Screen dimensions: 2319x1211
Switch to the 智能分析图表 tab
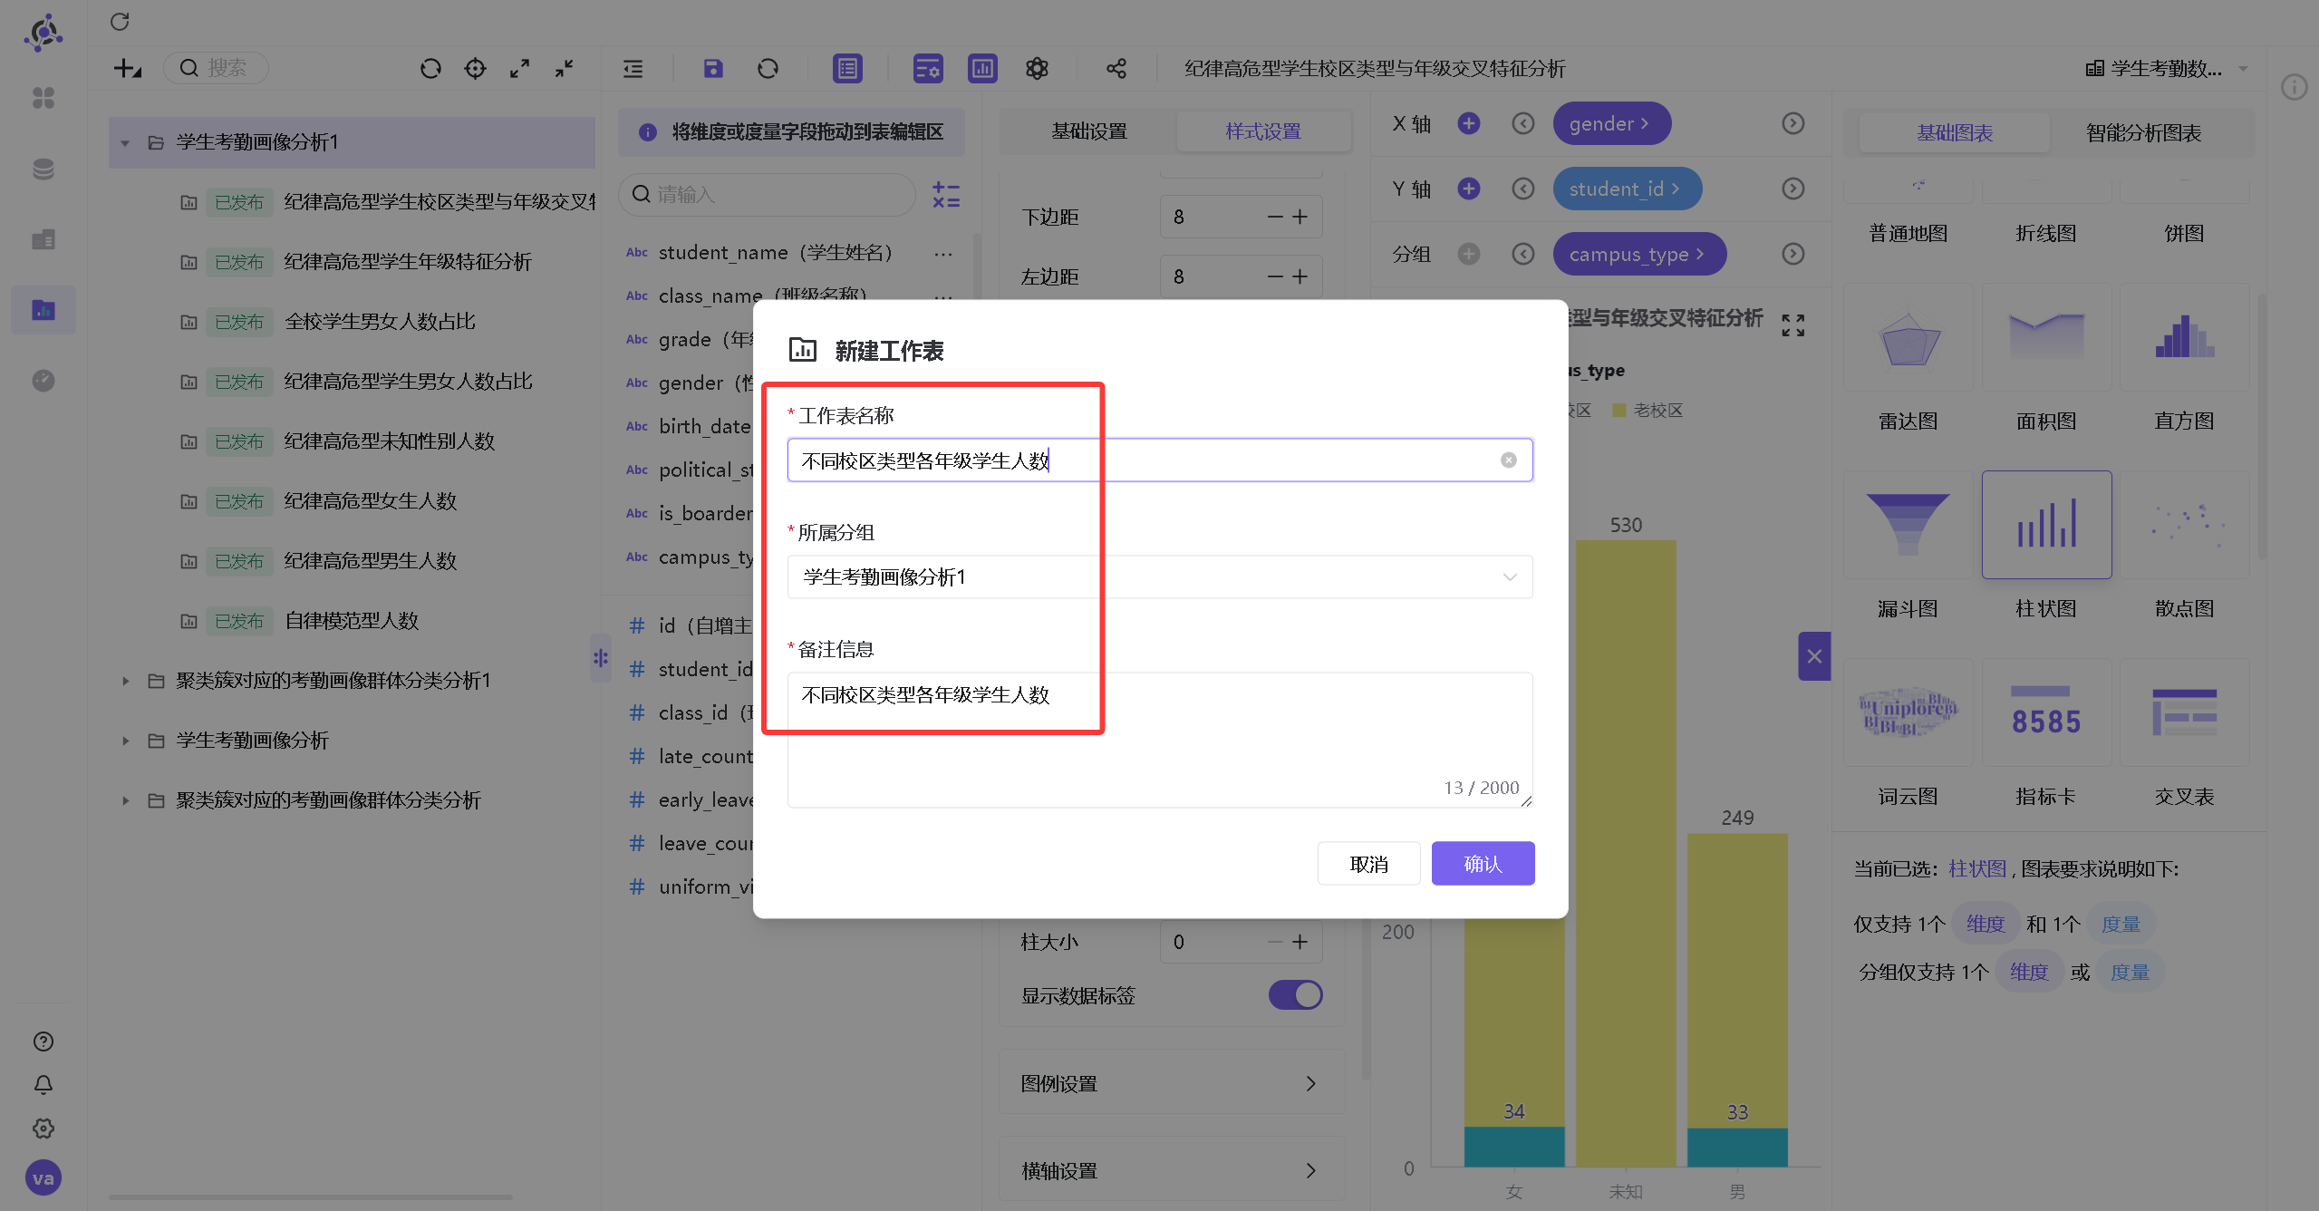(2143, 133)
